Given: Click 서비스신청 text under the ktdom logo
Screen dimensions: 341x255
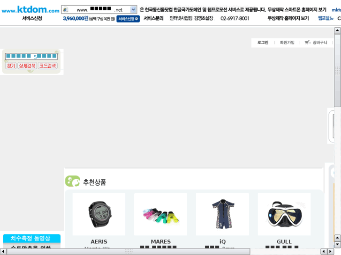Looking at the screenshot, I should (32, 18).
